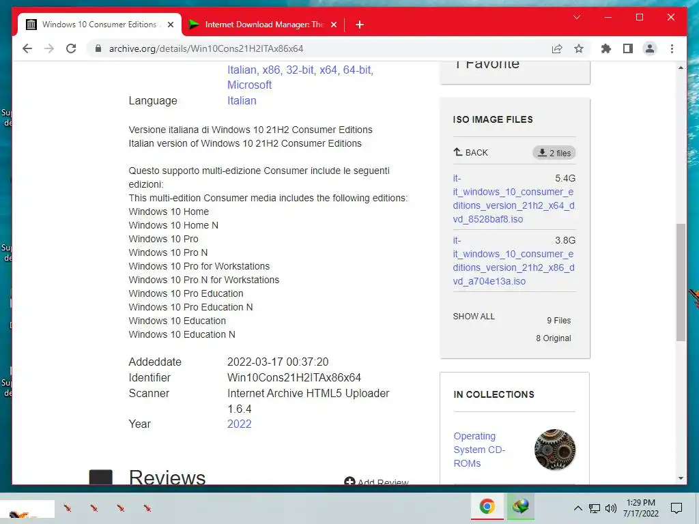Click BACK in ISO Image Files box

(471, 152)
